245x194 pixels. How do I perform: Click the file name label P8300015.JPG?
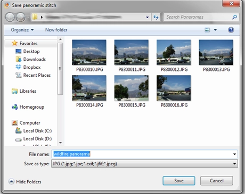(132, 105)
